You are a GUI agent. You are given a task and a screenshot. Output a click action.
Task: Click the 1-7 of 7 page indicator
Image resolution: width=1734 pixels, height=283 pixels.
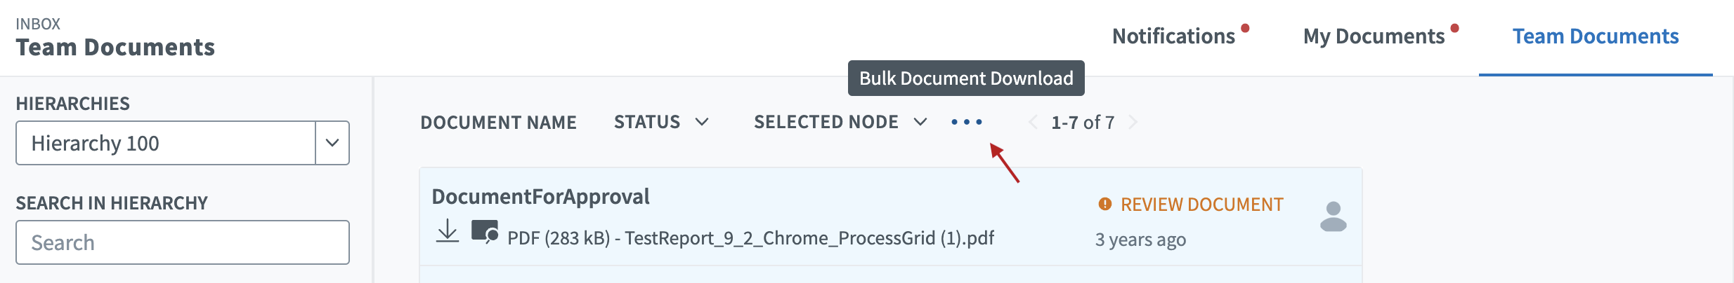pyautogui.click(x=1083, y=123)
